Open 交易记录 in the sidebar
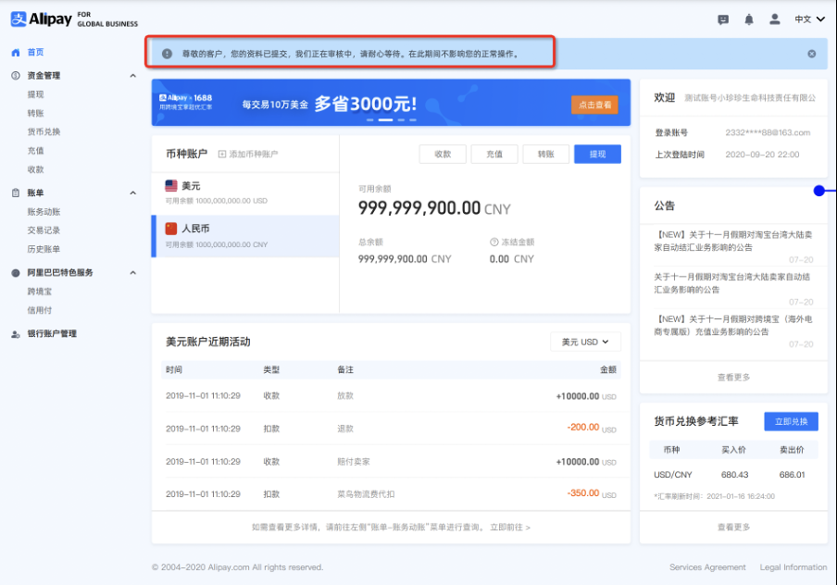Viewport: 837px width, 585px height. (44, 230)
